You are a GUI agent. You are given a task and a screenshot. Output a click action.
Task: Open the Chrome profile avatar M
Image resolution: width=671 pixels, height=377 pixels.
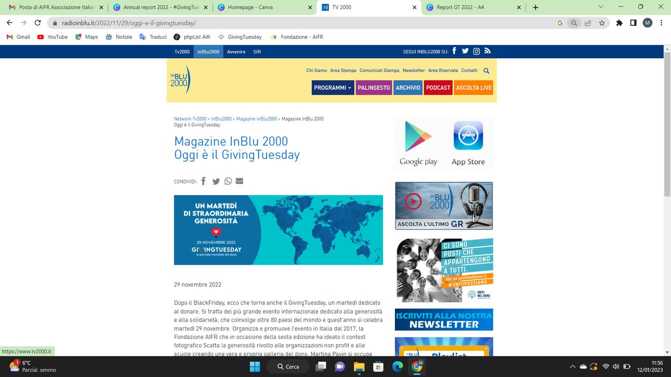[648, 23]
